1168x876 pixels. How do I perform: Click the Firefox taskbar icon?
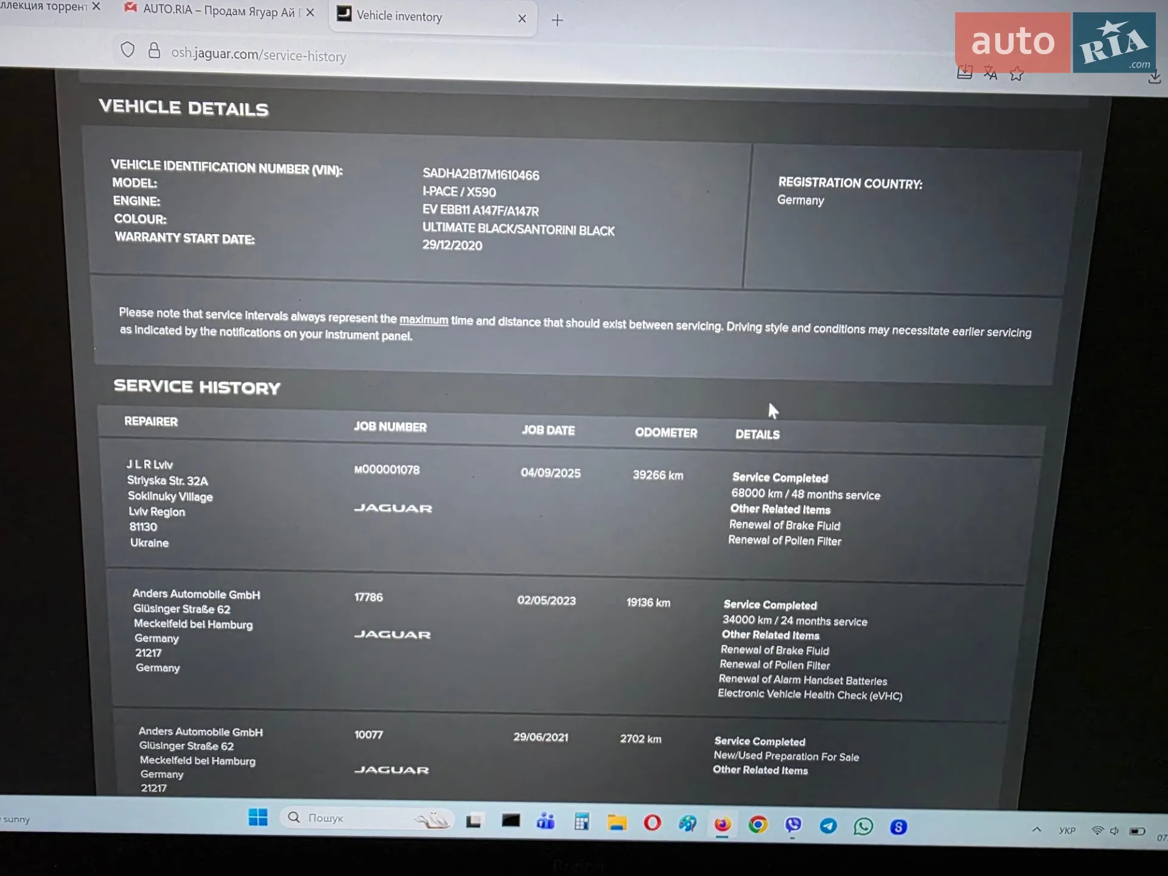point(722,824)
